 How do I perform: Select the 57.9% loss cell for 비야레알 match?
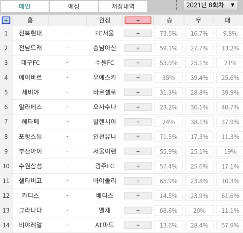[x=230, y=225]
